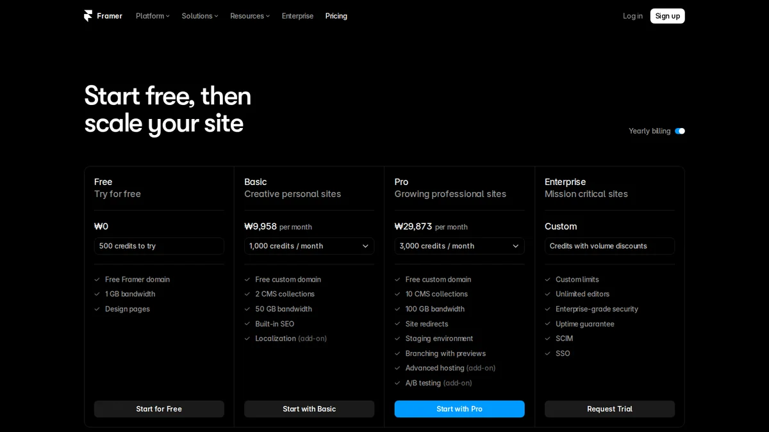Click the Basic plan price ₩9,958
Screen dimensions: 769x432
click(x=260, y=227)
